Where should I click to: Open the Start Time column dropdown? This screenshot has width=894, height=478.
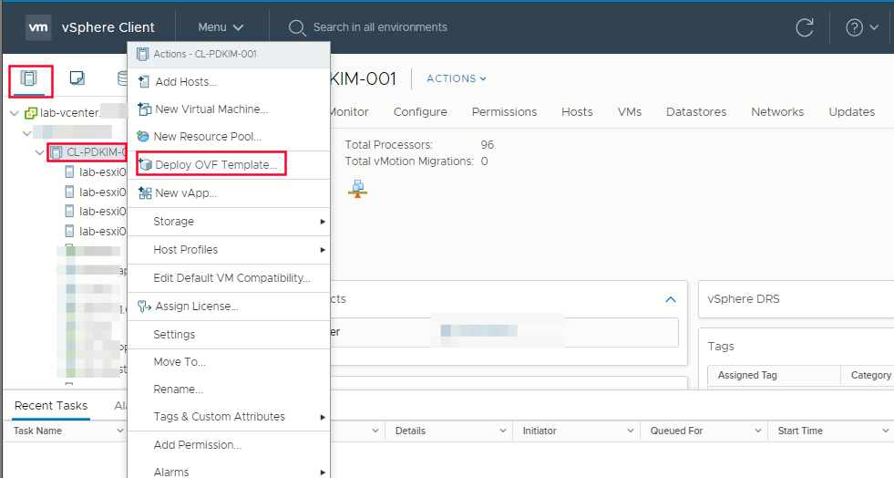[x=886, y=431]
